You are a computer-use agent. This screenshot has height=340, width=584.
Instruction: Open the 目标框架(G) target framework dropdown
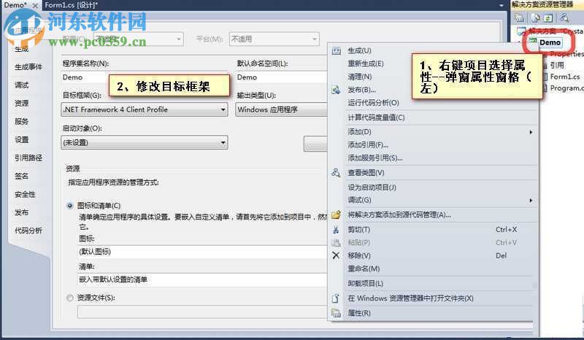tap(145, 110)
